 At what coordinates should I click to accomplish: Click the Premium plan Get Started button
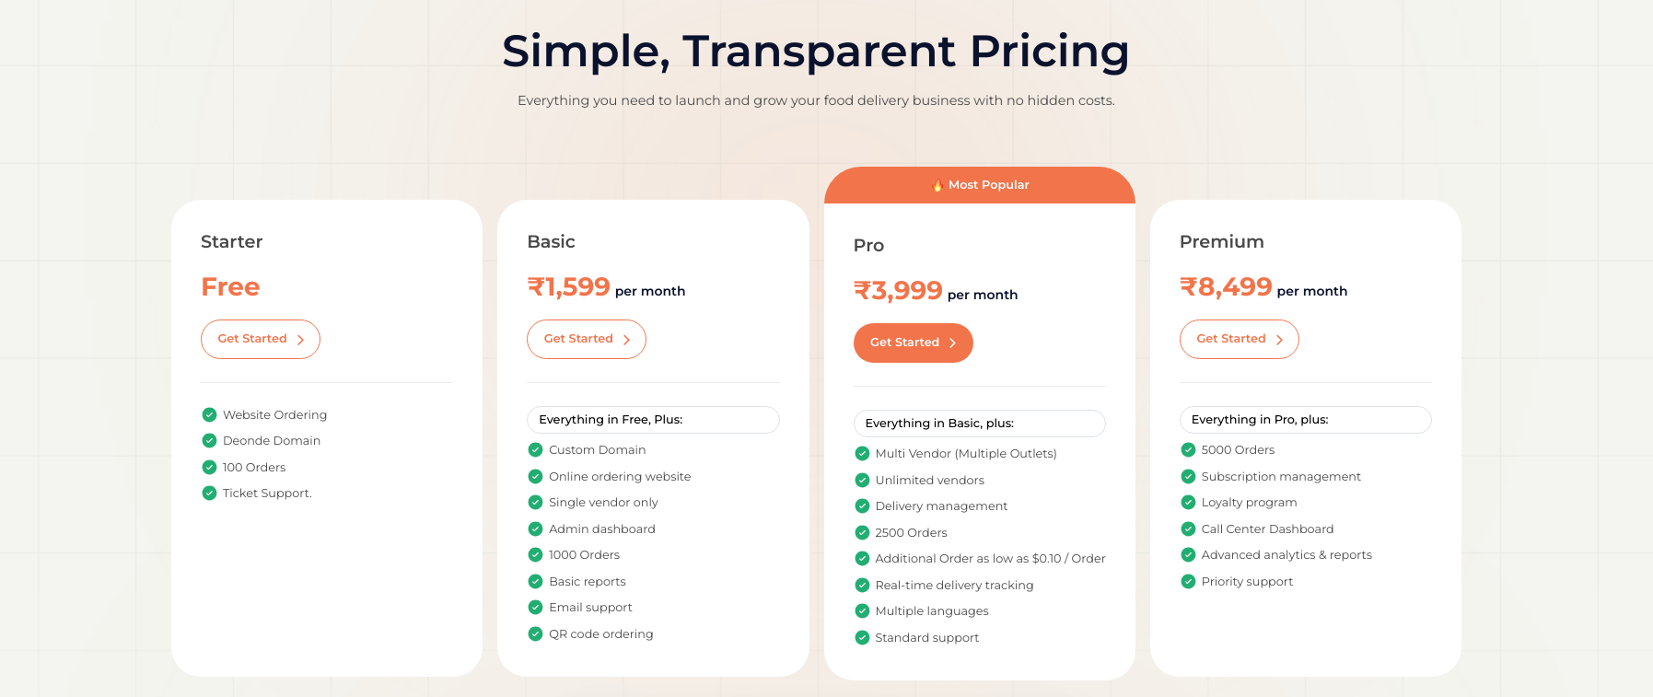(x=1240, y=339)
